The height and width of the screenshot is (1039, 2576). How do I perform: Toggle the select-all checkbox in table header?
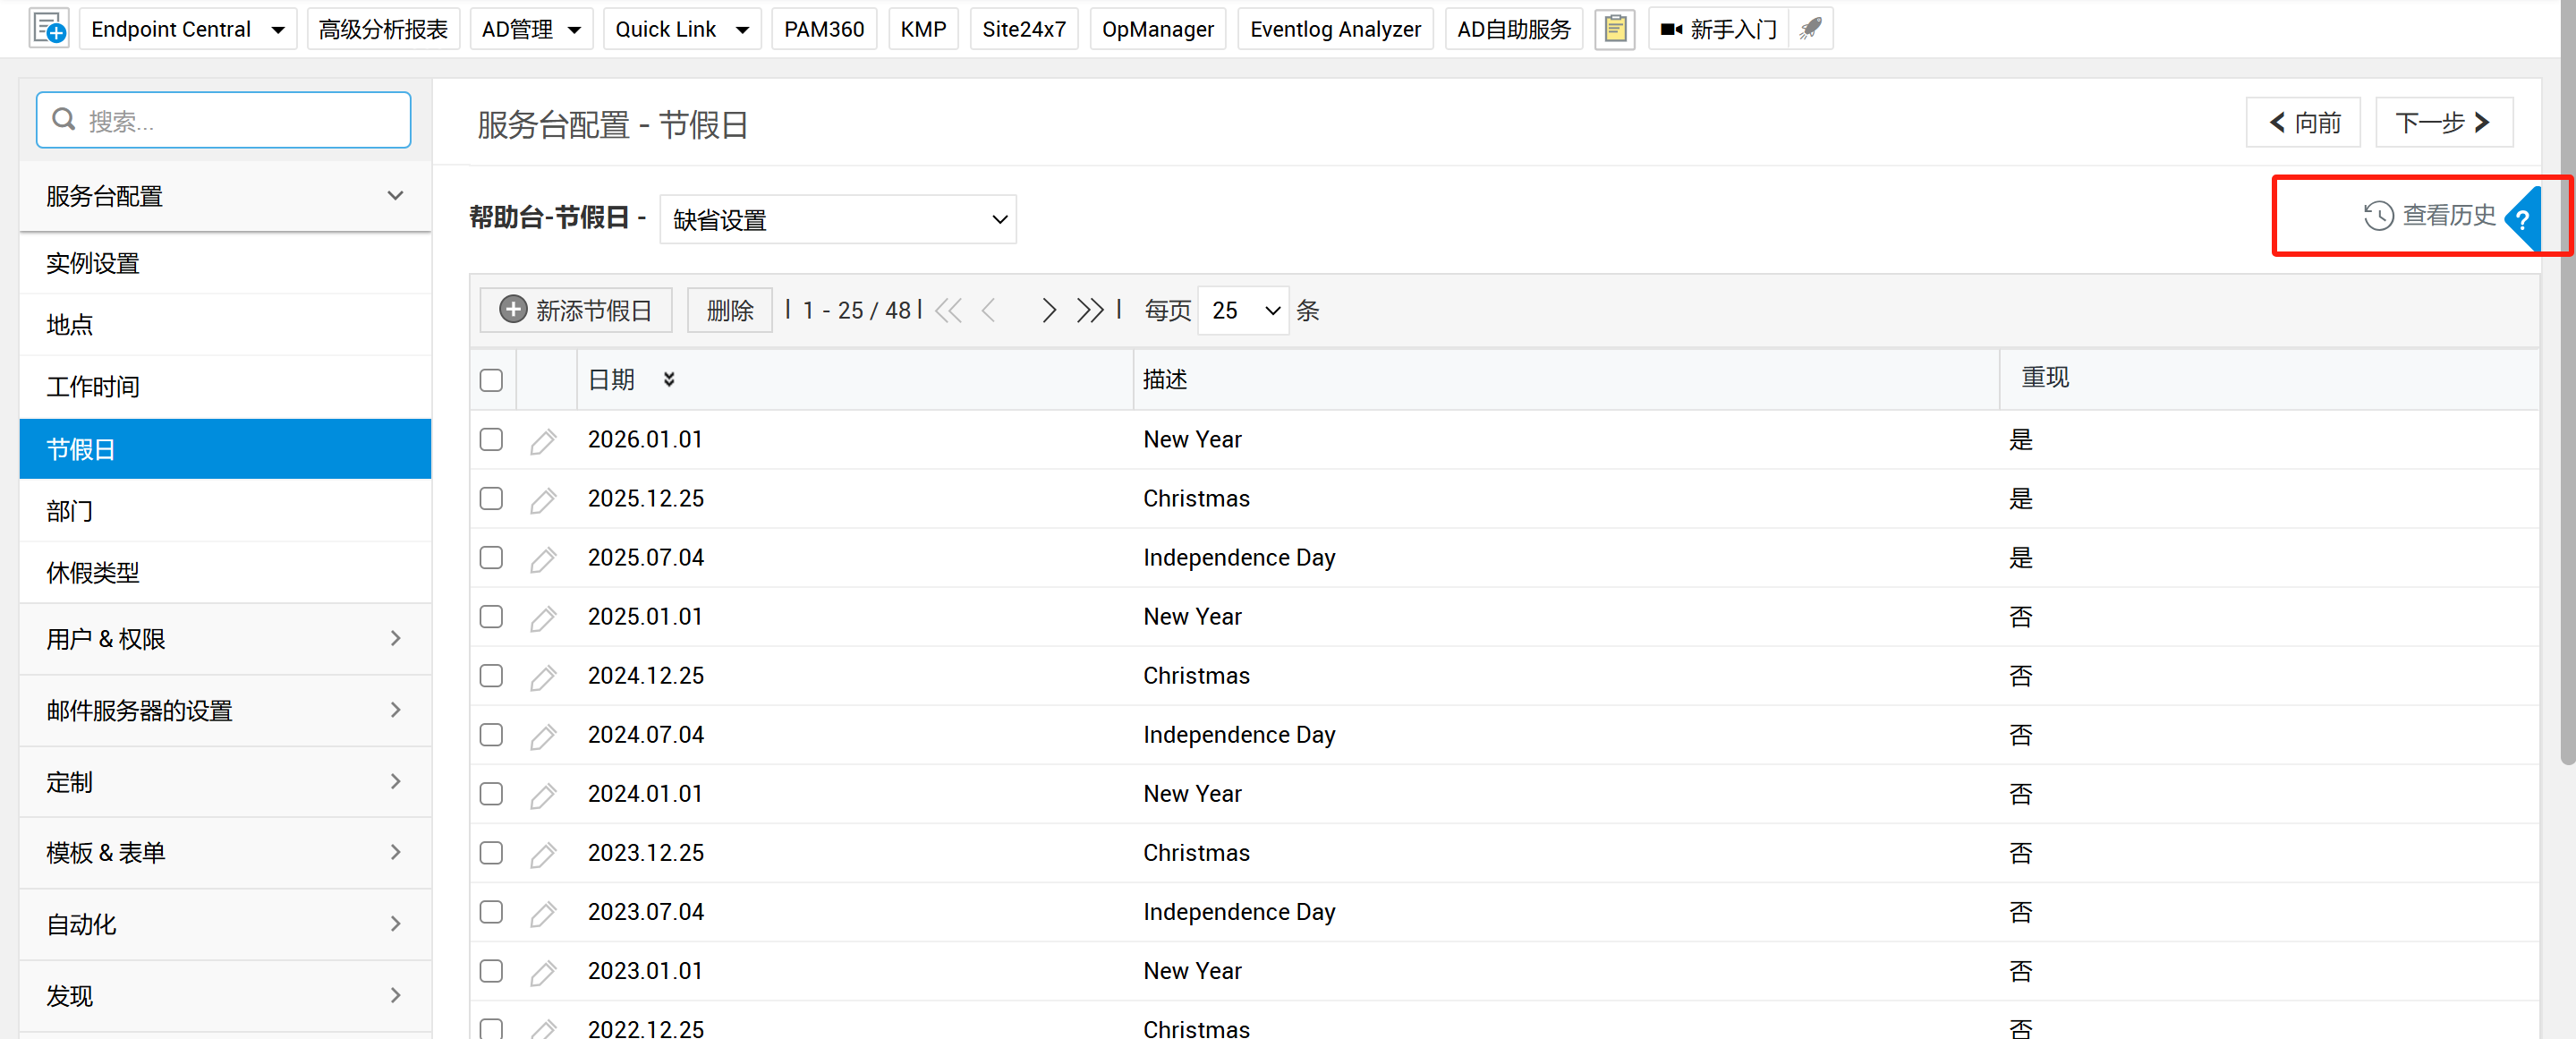point(491,380)
